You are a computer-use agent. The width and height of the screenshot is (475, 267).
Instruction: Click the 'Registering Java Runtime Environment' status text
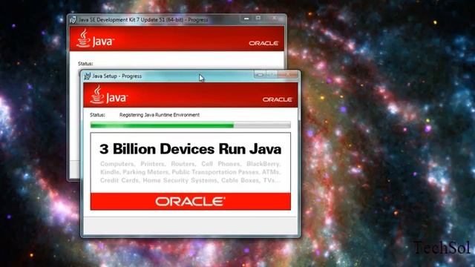160,115
